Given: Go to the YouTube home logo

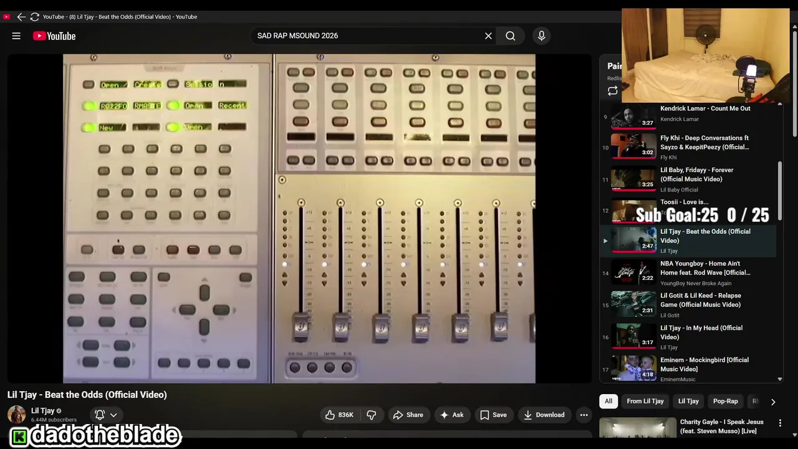Looking at the screenshot, I should click(x=54, y=36).
